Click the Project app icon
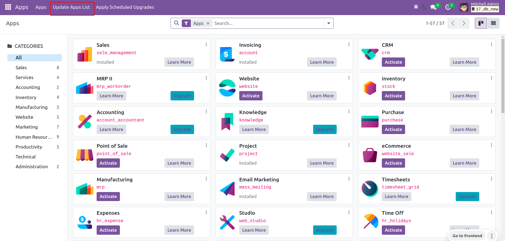505x241 pixels. 227,155
